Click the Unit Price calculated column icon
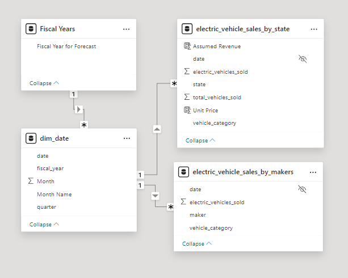Image resolution: width=348 pixels, height=278 pixels. (x=187, y=110)
